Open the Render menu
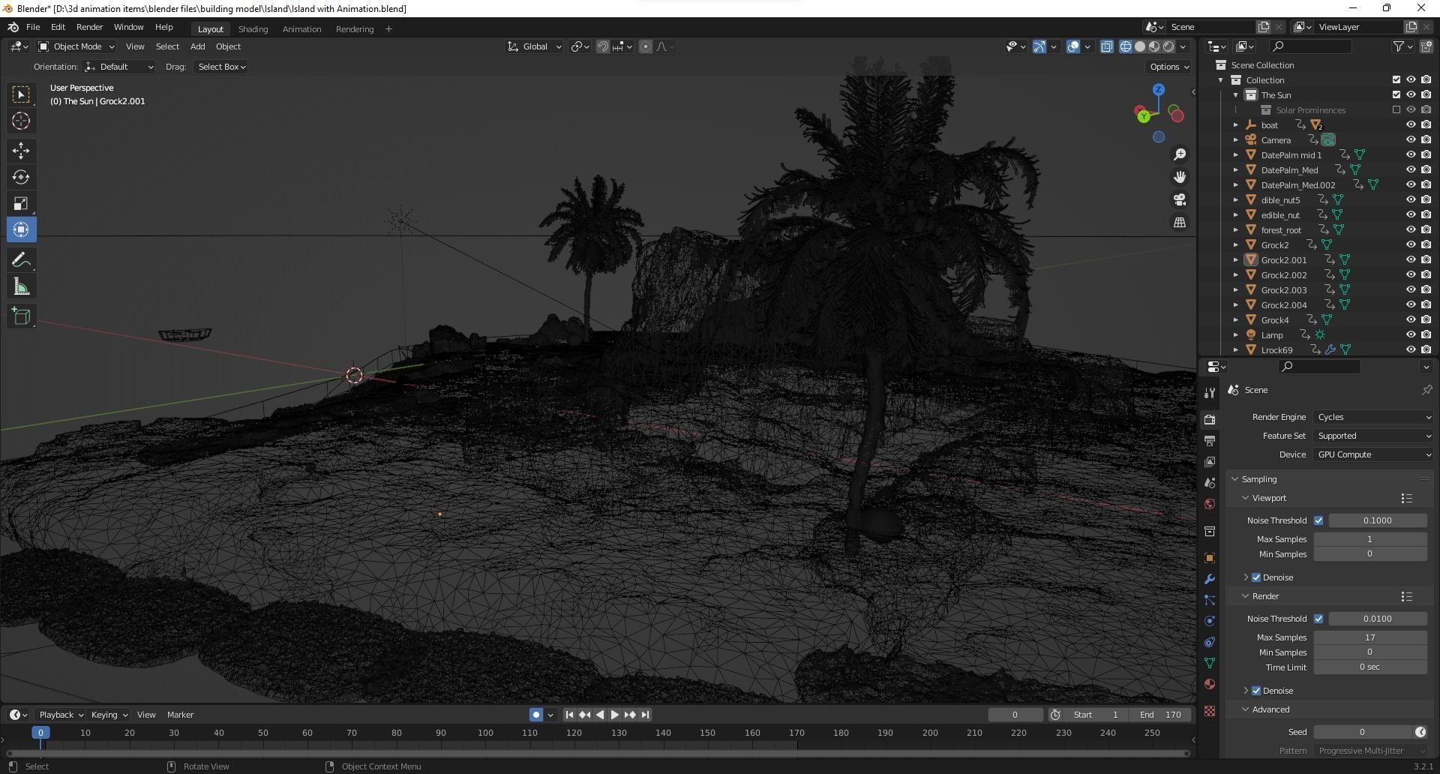Viewport: 1440px width, 774px height. pyautogui.click(x=89, y=27)
